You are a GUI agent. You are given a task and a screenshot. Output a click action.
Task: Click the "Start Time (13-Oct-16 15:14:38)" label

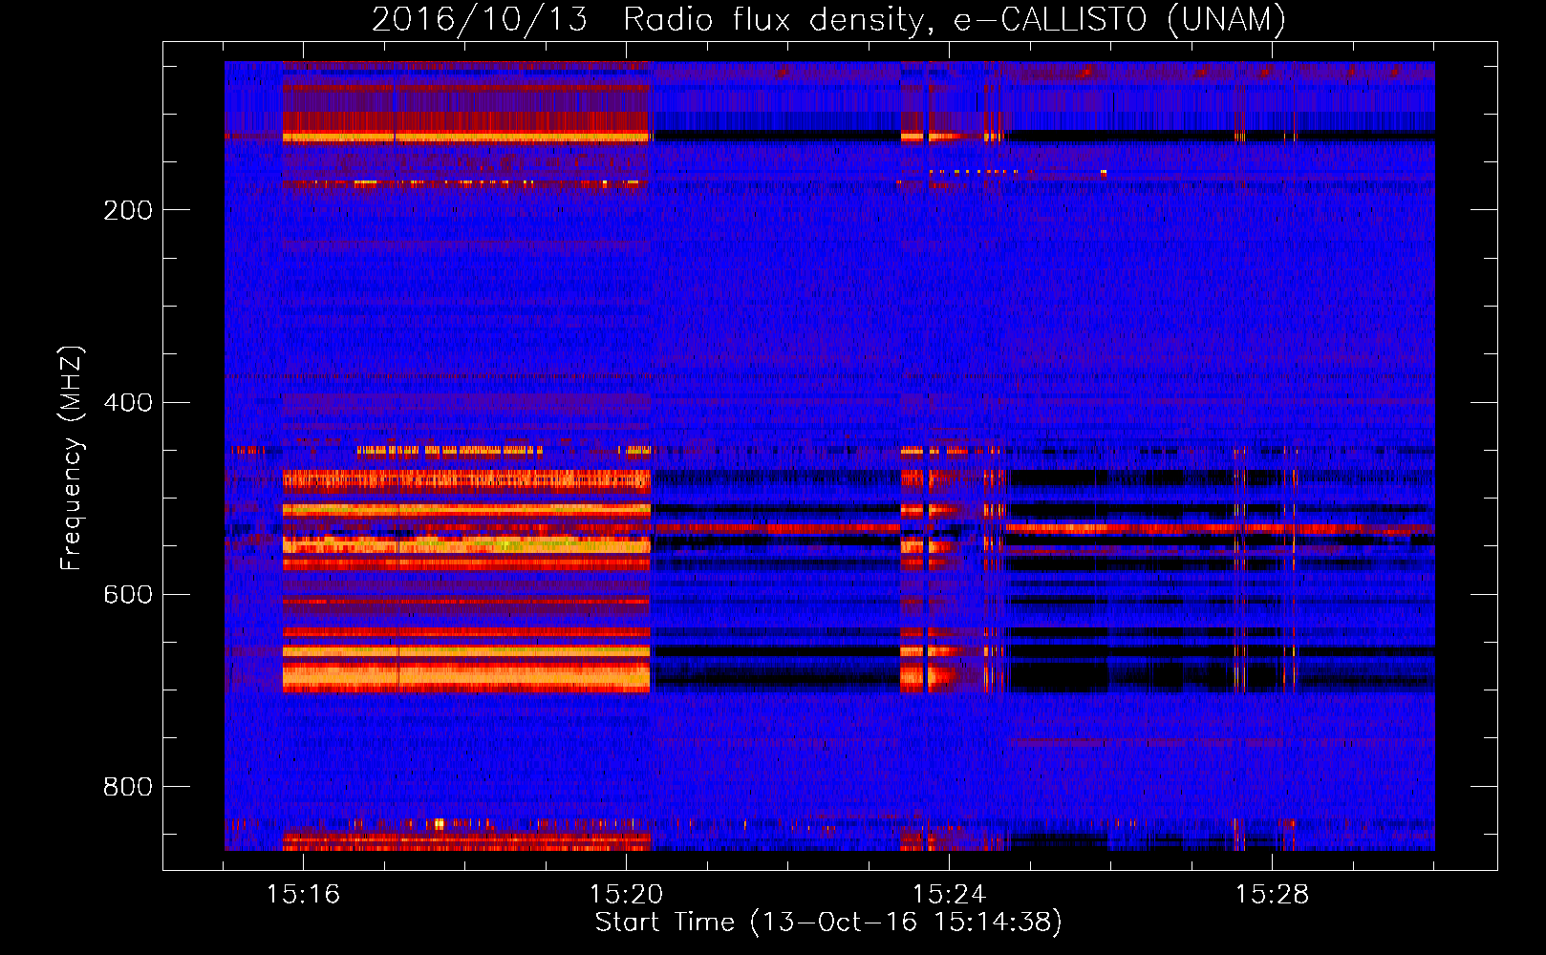[828, 923]
